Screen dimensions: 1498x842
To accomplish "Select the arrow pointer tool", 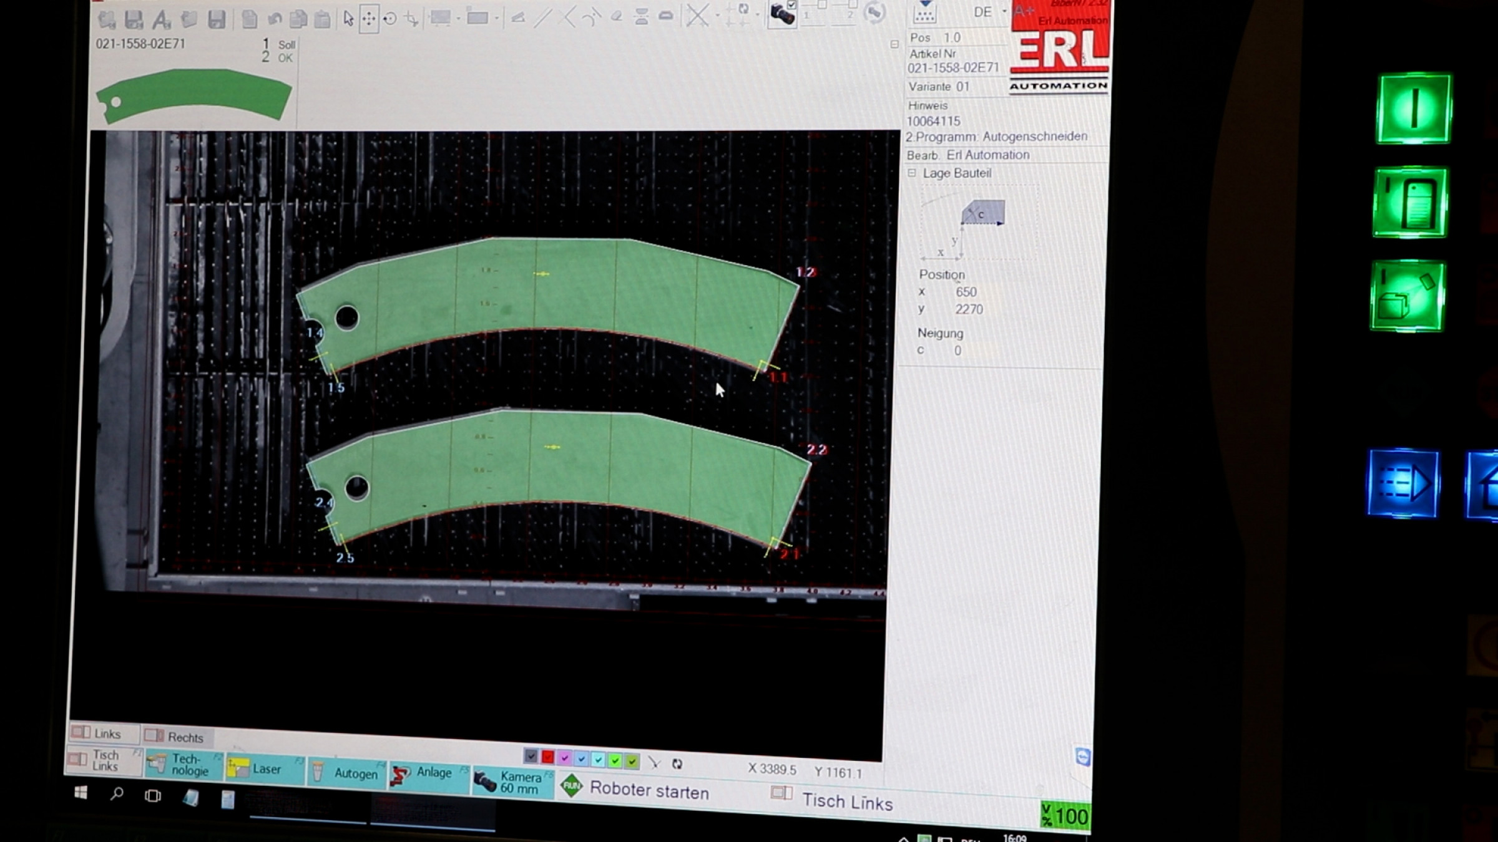I will point(348,19).
